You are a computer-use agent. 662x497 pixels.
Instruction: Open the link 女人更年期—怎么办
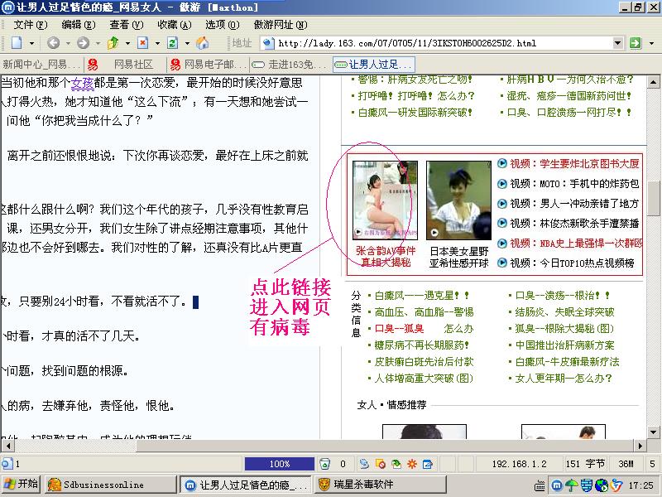tap(564, 379)
